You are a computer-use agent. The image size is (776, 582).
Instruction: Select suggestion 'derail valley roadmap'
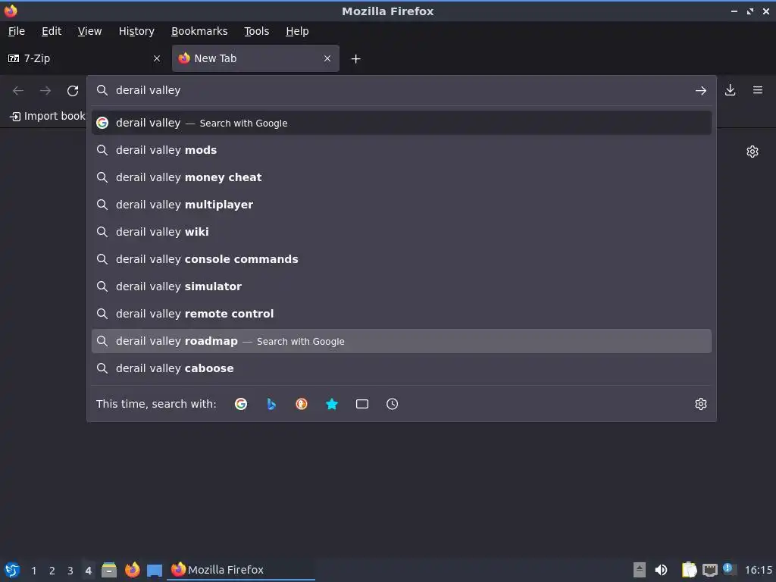pos(402,341)
